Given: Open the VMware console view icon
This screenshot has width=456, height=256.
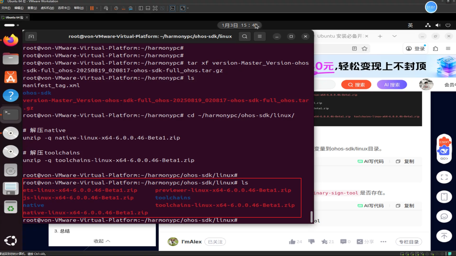Looking at the screenshot, I should click(173, 8).
